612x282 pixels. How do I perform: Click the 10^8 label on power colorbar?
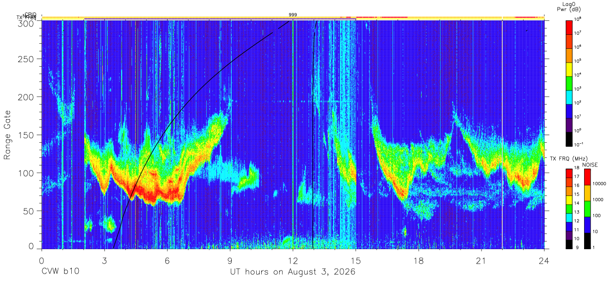(578, 18)
